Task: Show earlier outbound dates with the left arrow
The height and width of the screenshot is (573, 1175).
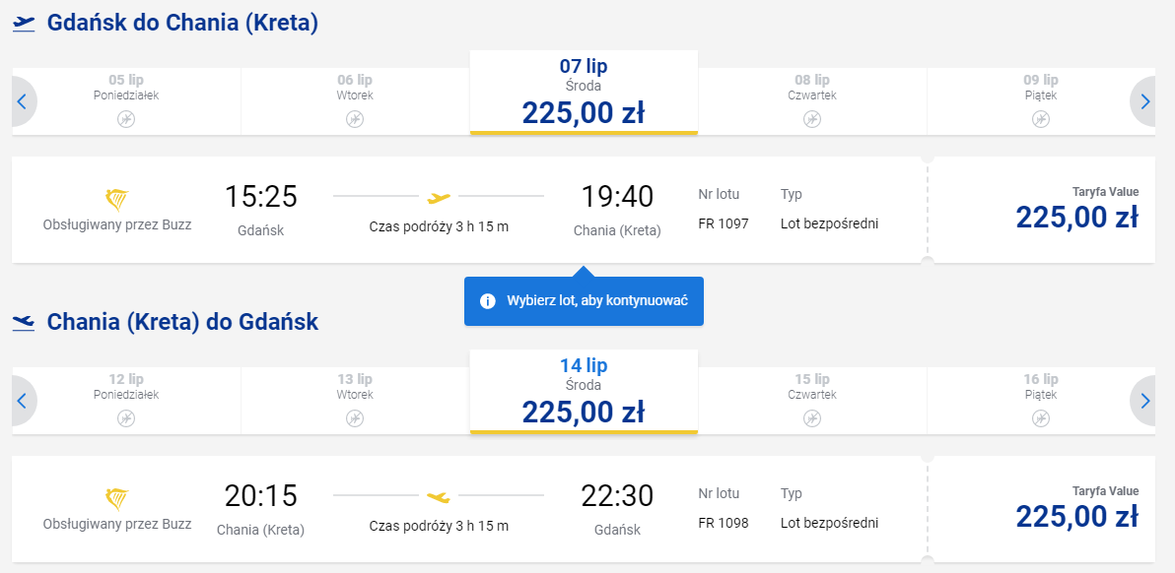Action: click(x=23, y=101)
